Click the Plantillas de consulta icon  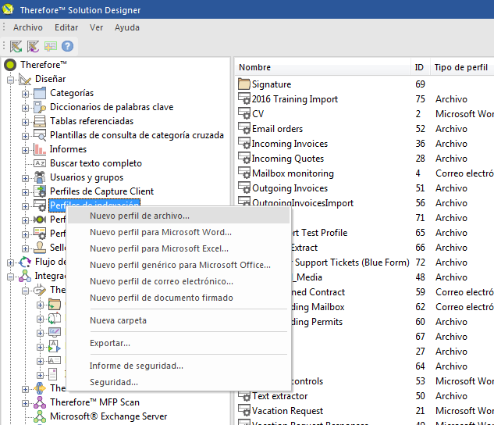[40, 135]
